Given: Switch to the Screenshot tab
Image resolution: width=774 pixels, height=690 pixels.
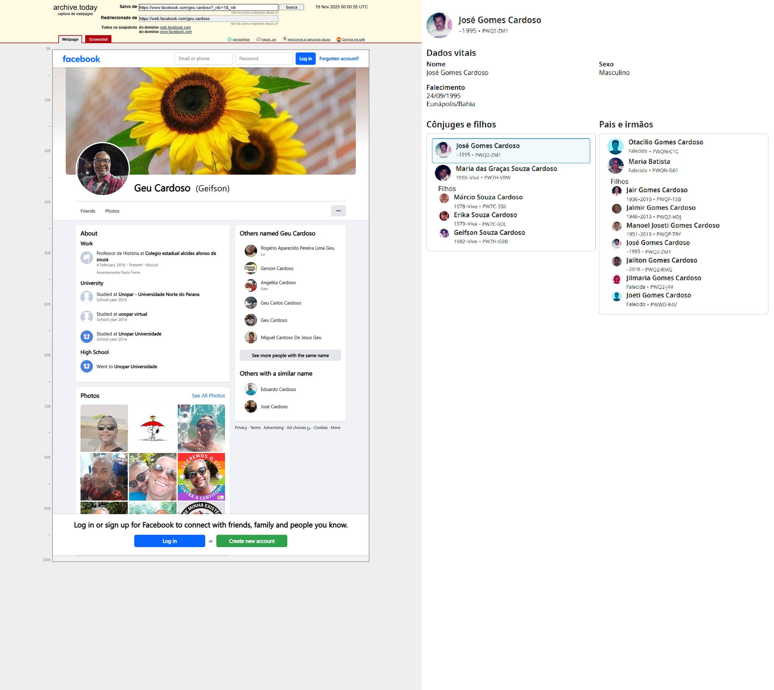Looking at the screenshot, I should tap(98, 39).
